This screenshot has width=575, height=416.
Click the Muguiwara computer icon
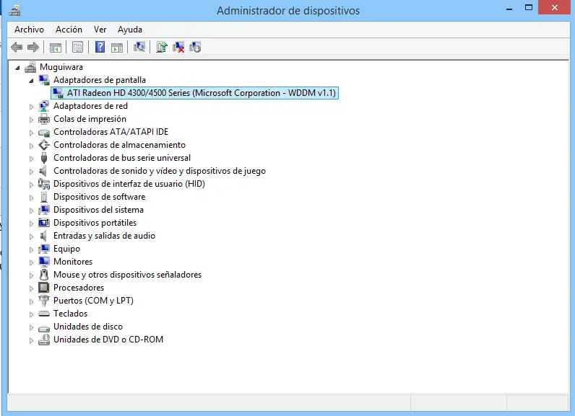(x=30, y=67)
